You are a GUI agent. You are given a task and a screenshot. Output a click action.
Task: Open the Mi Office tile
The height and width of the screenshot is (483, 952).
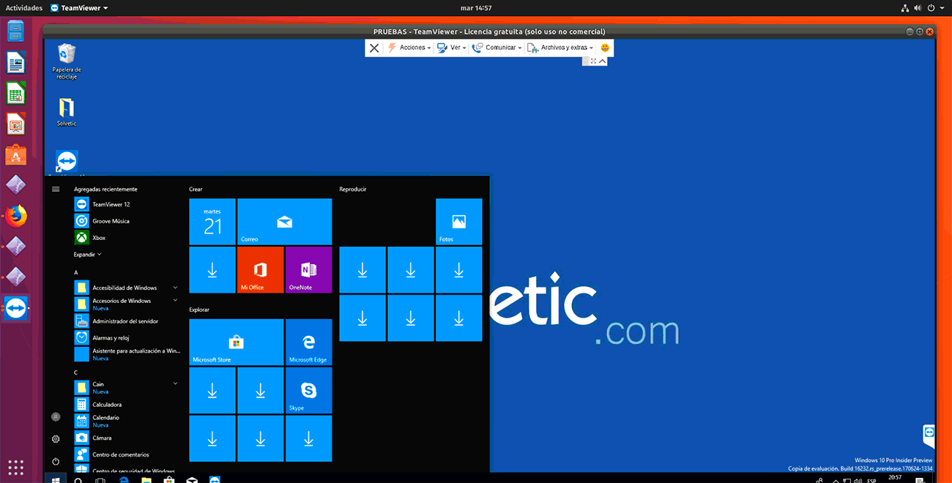[260, 270]
